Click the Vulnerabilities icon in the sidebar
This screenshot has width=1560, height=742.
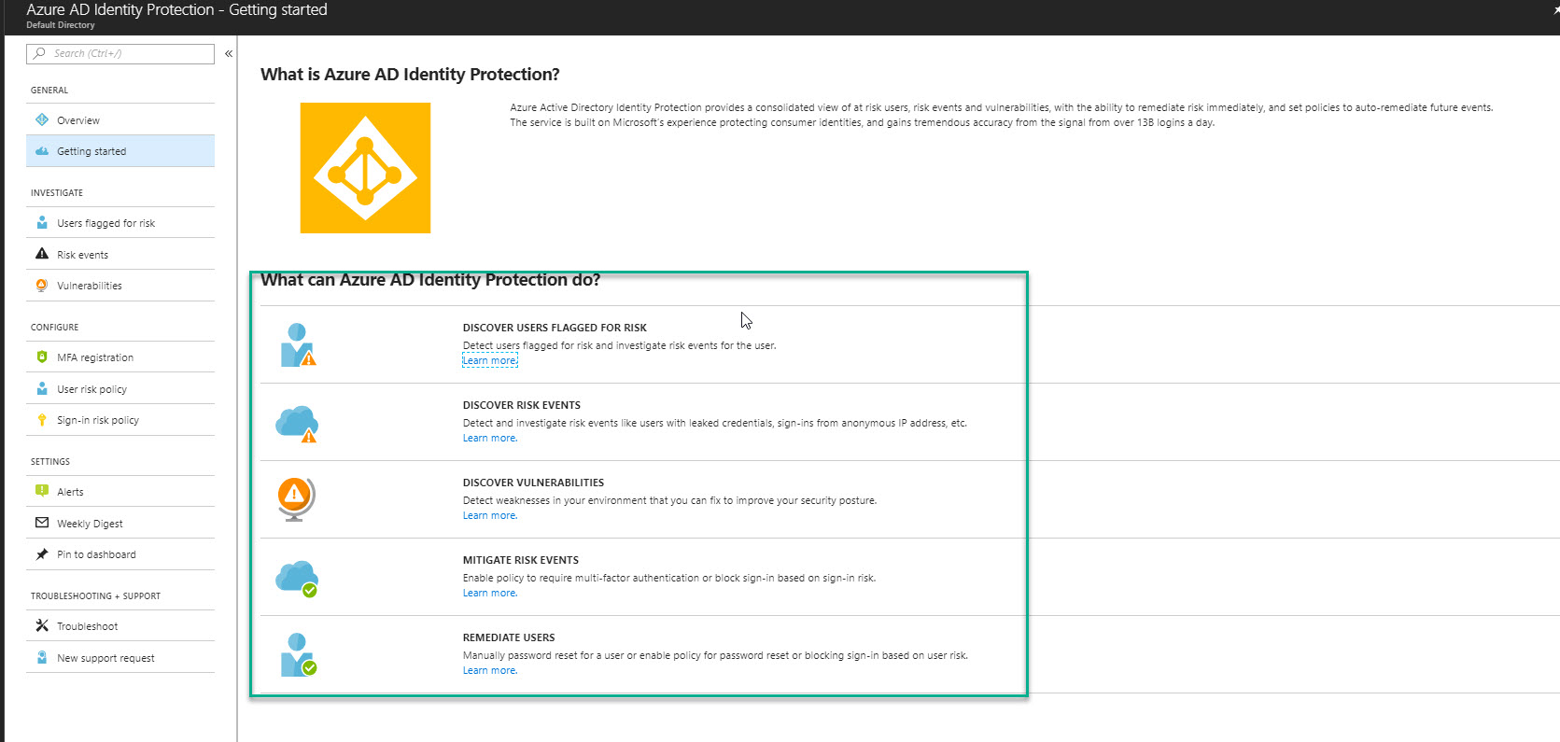[x=42, y=286]
